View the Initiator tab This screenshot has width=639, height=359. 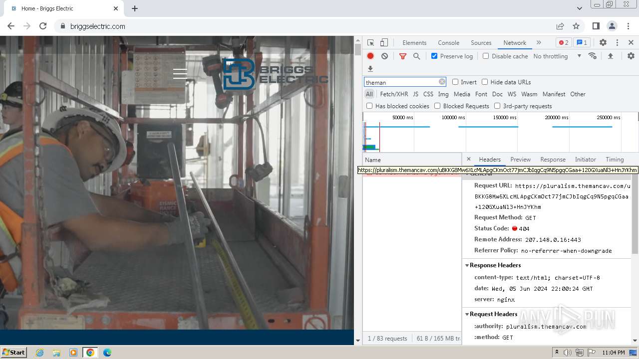[585, 160]
